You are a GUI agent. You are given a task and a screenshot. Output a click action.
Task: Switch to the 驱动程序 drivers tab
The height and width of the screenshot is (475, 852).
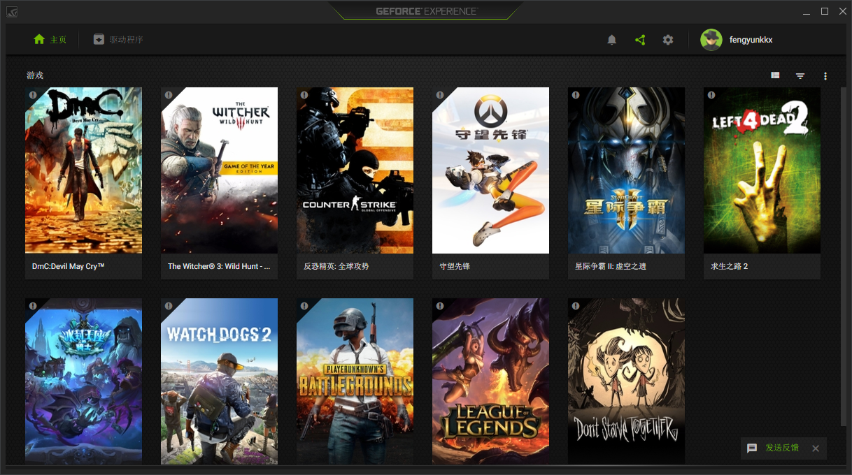(118, 40)
